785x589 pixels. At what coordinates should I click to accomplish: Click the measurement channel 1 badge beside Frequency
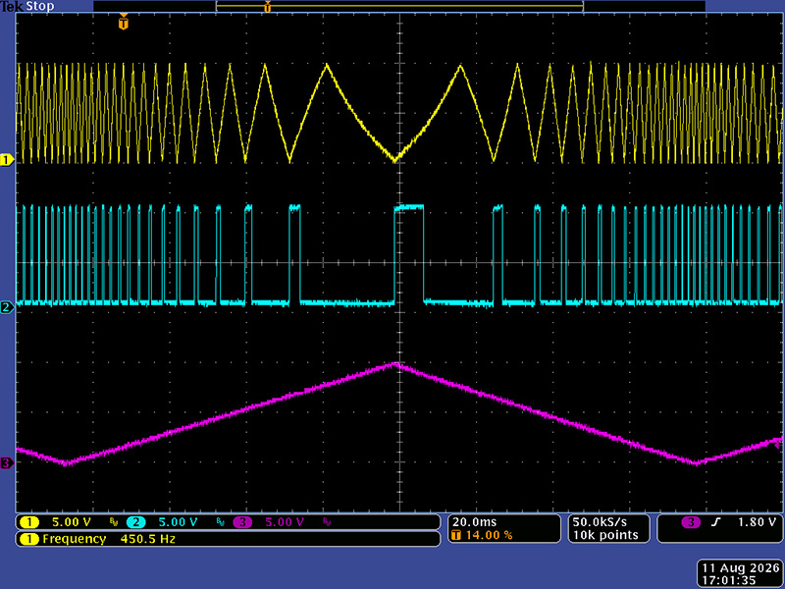[29, 539]
